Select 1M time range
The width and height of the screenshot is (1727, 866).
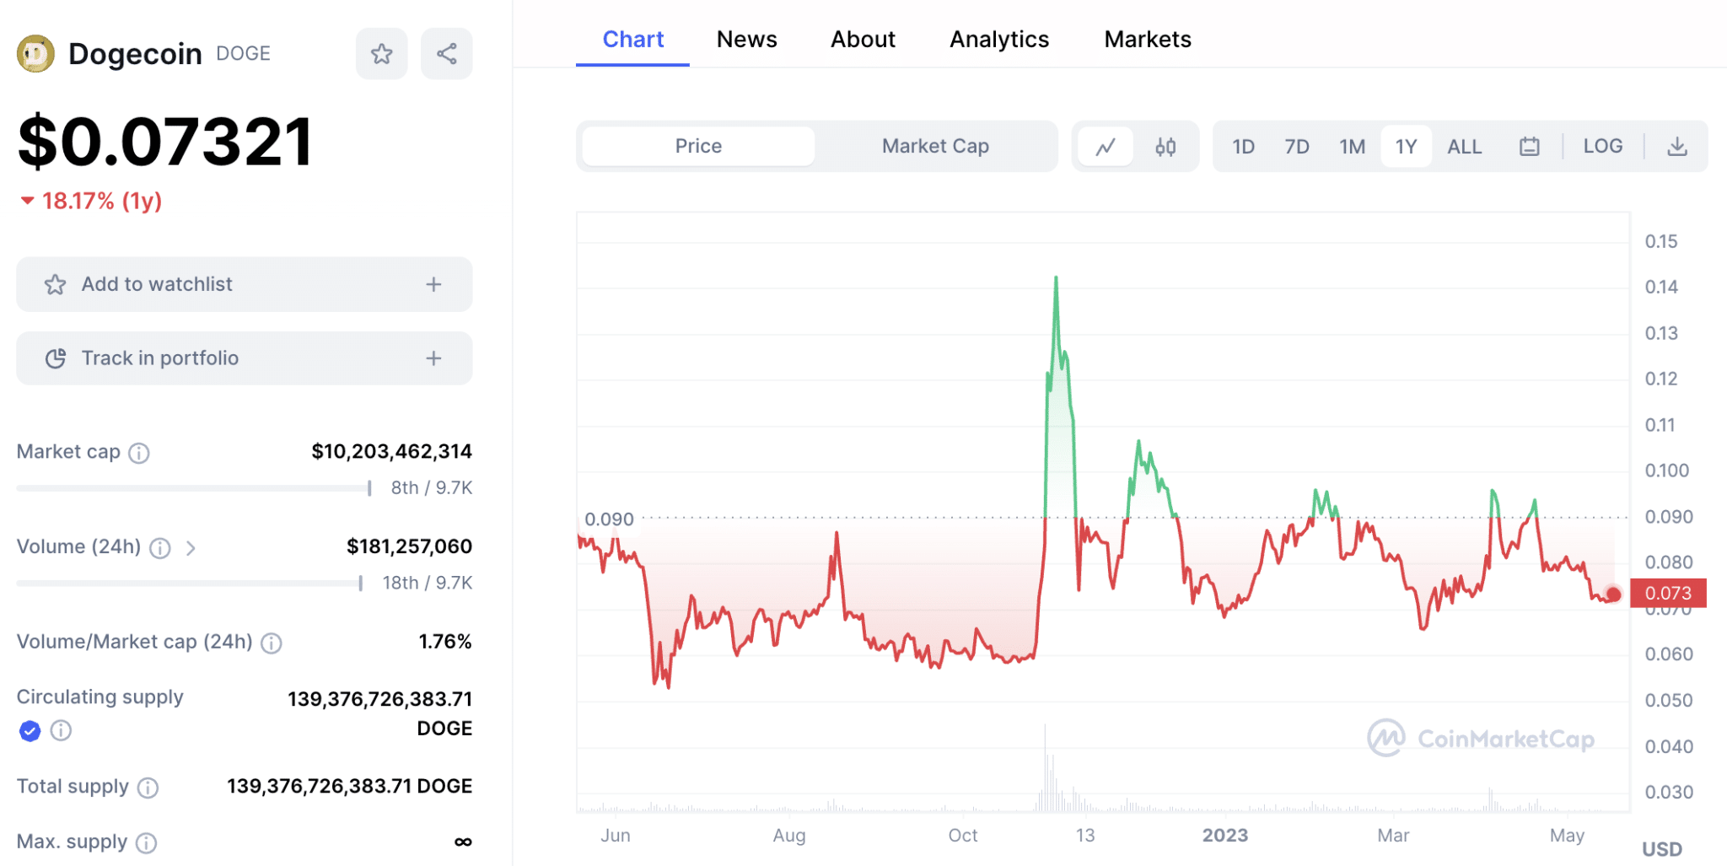1352,147
